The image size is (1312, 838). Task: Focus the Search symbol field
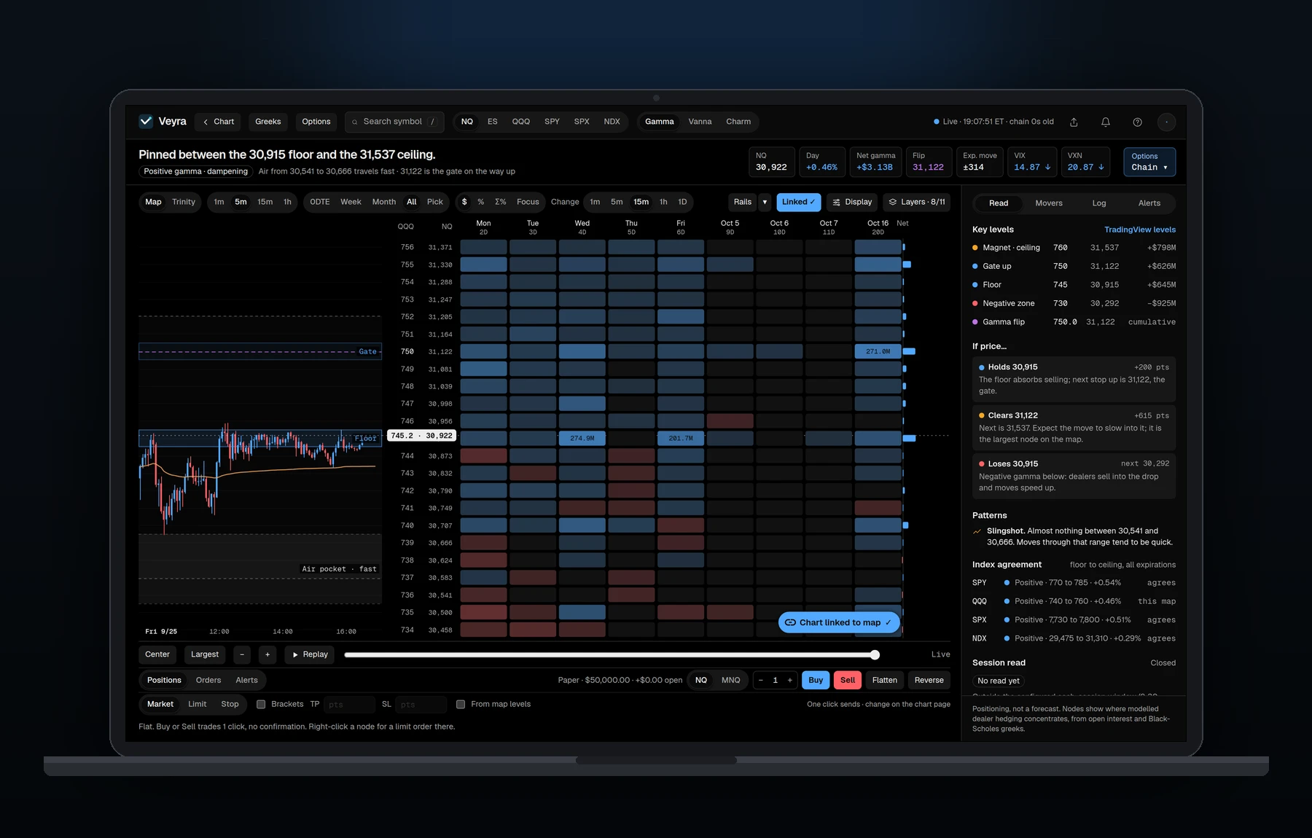pyautogui.click(x=394, y=122)
